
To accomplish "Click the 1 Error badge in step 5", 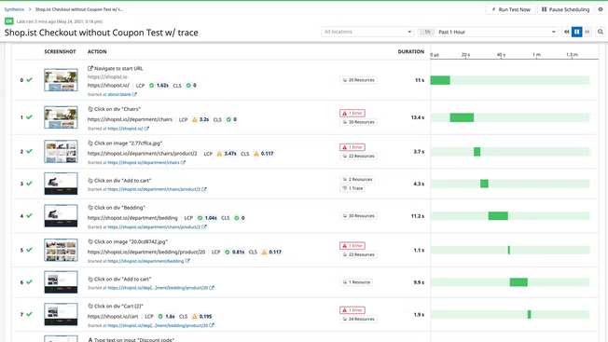I will (352, 246).
